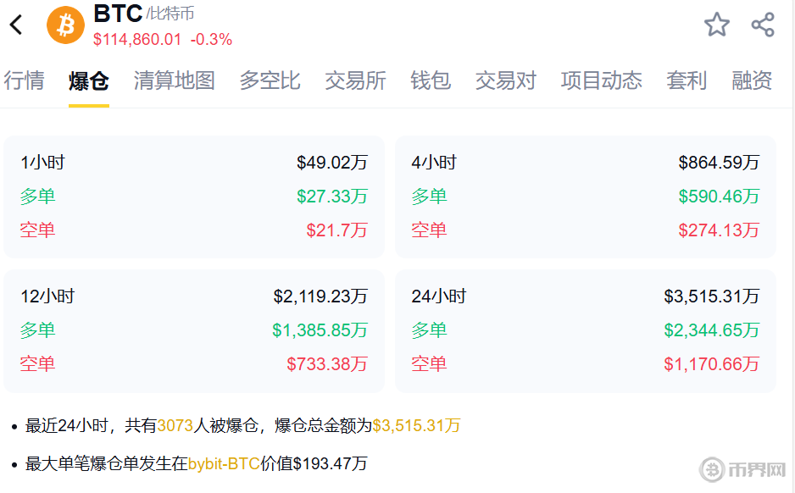Viewport: 795px width, 493px height.
Task: Favorite BTC with the star icon
Action: [716, 25]
